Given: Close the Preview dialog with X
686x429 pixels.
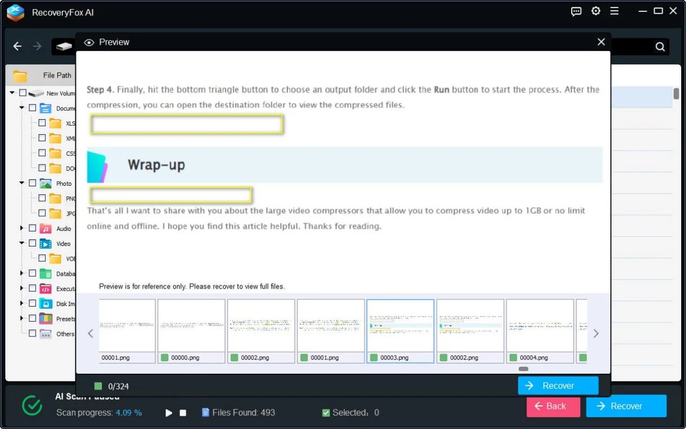Looking at the screenshot, I should pyautogui.click(x=601, y=42).
